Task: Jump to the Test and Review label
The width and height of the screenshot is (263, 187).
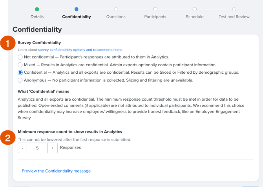Action: pyautogui.click(x=234, y=17)
